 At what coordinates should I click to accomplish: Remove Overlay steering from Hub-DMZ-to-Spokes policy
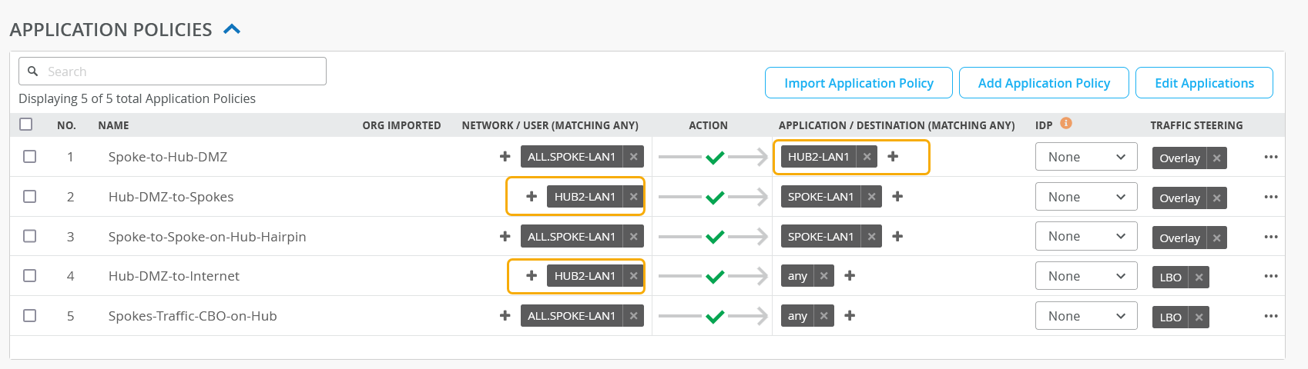[1216, 198]
